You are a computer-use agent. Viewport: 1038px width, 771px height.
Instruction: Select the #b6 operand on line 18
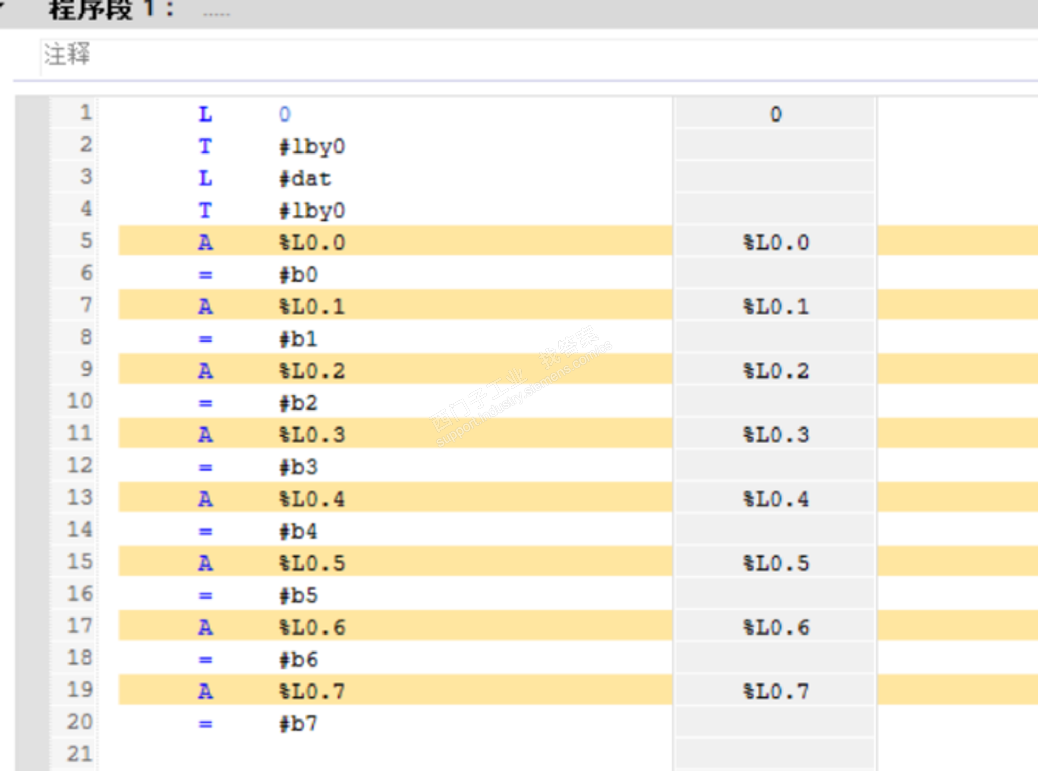(298, 659)
